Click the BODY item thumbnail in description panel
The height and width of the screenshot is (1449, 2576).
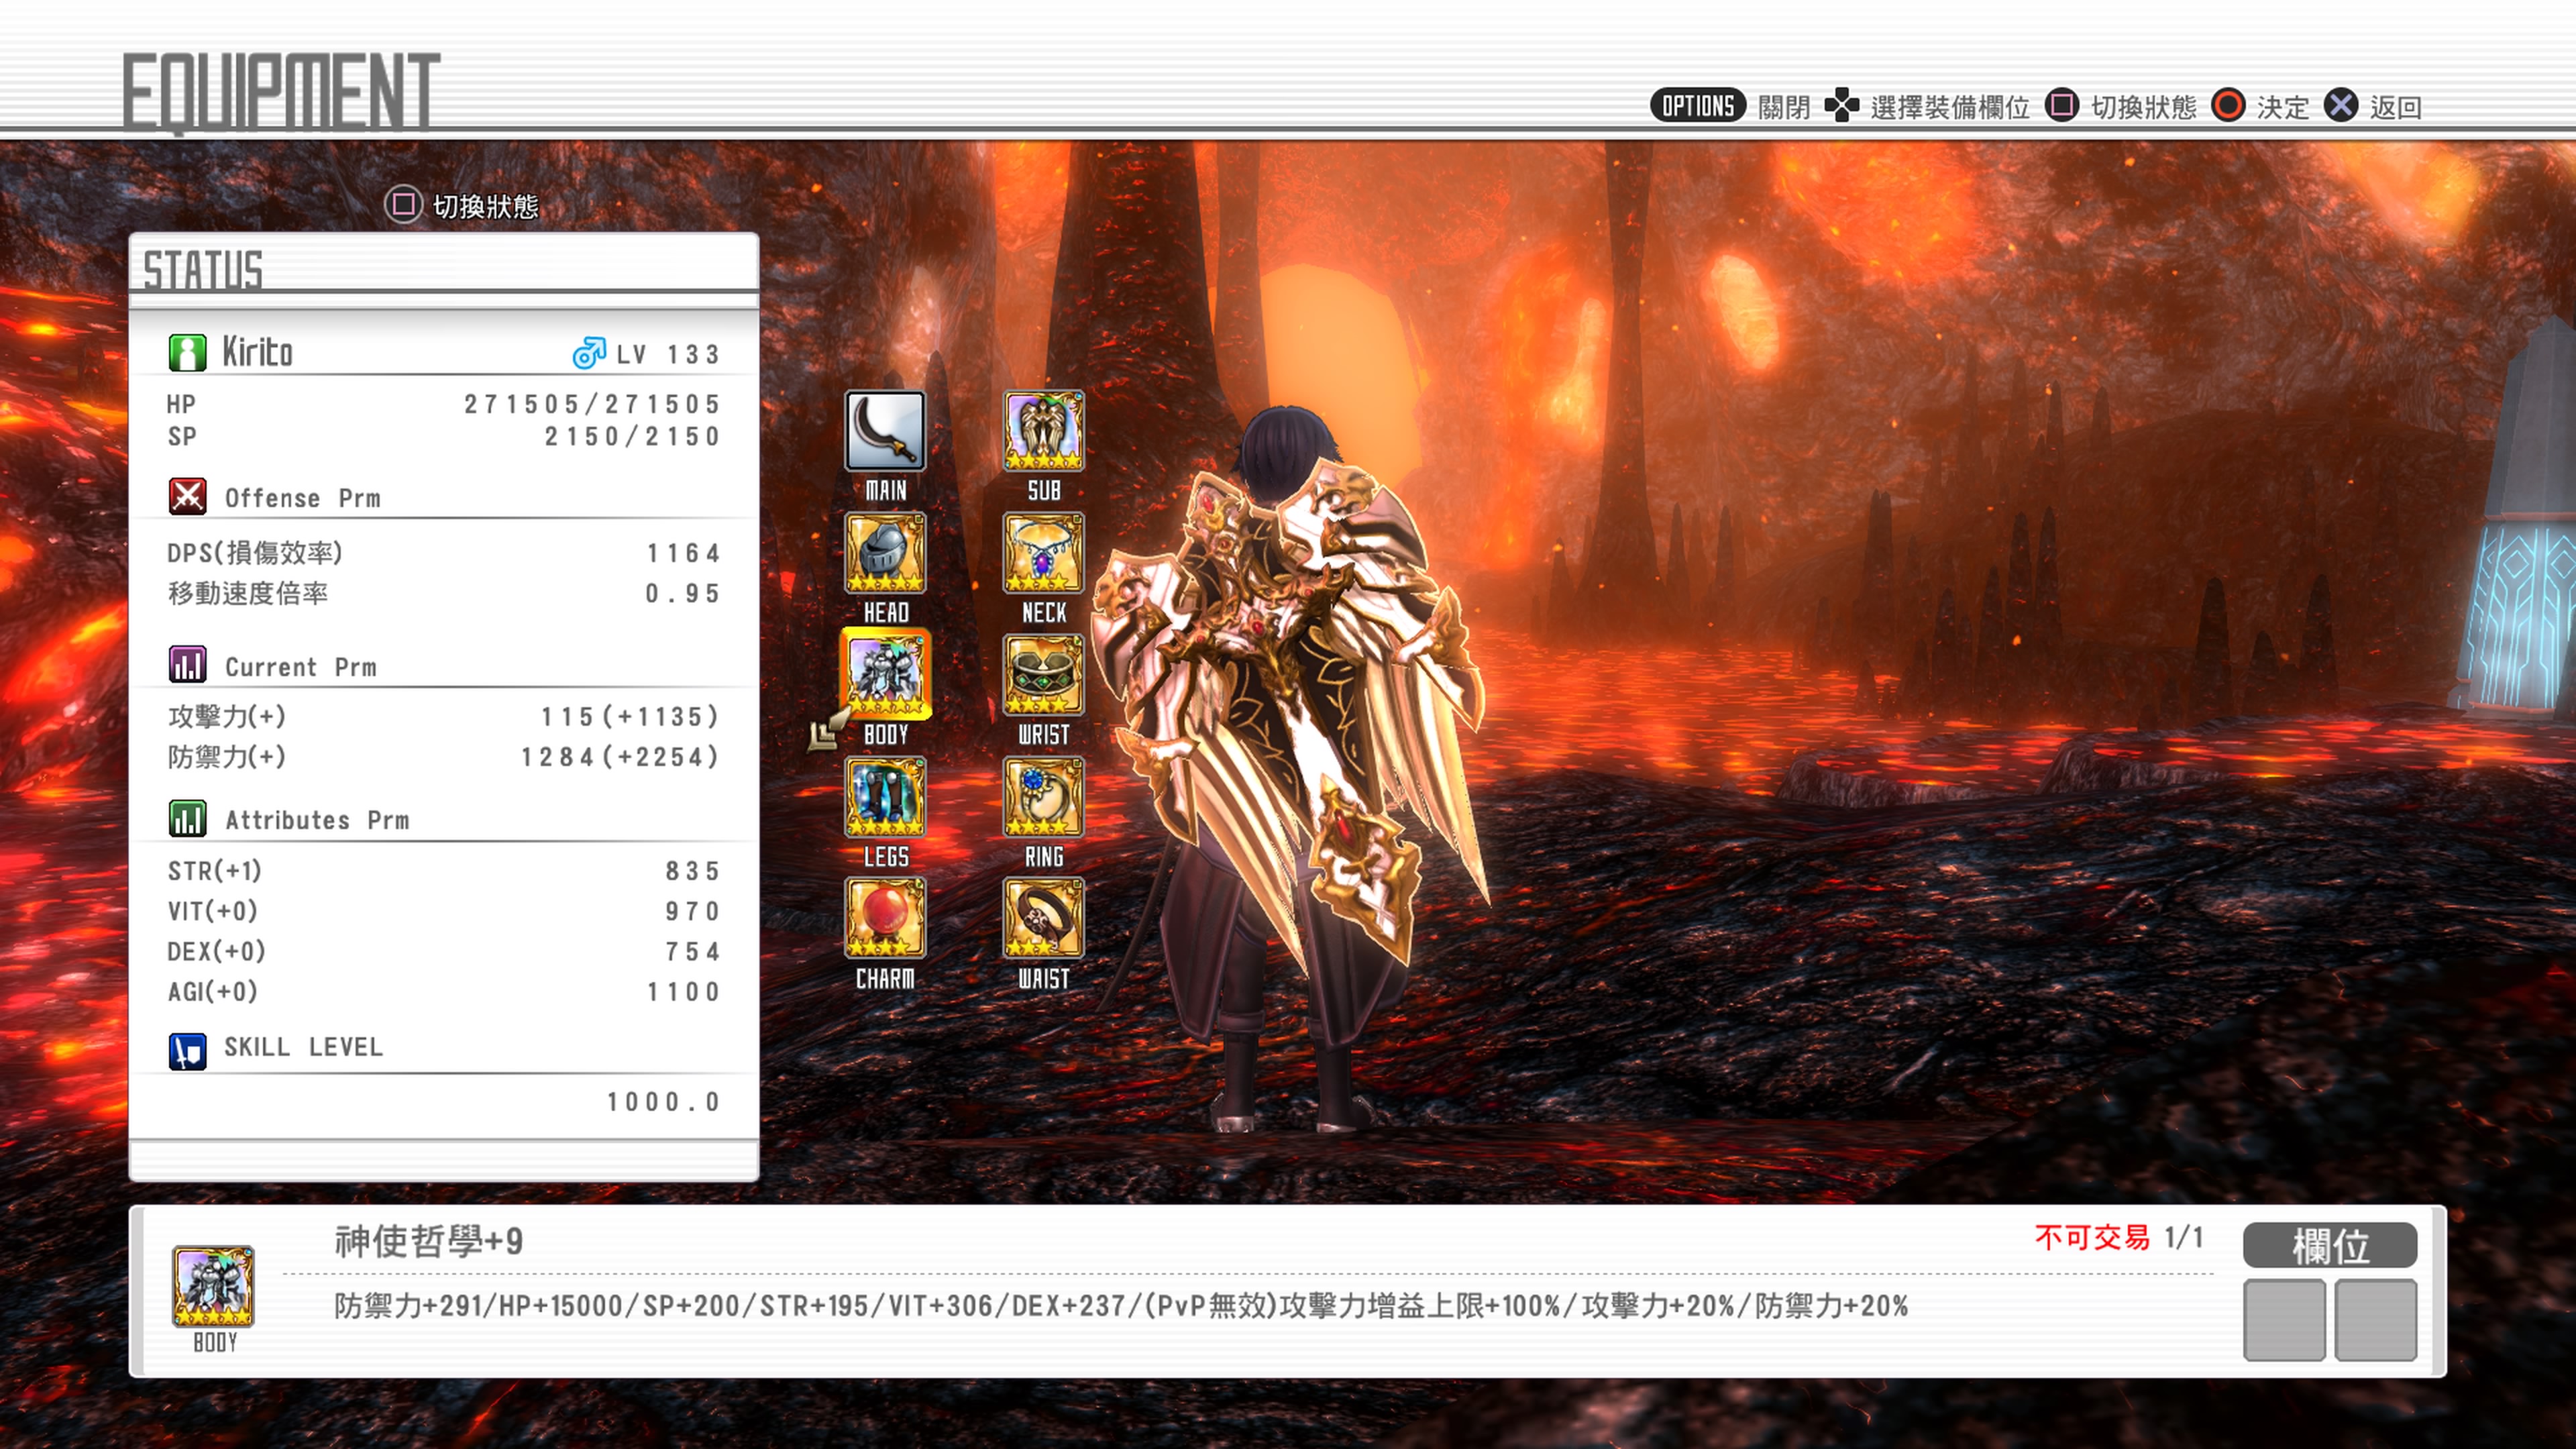click(x=213, y=1286)
